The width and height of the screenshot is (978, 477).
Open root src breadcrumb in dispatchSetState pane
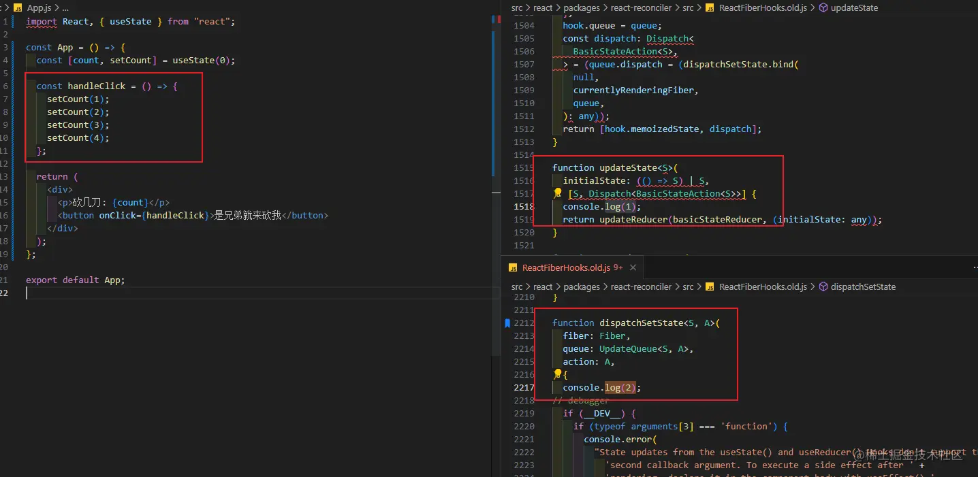517,287
